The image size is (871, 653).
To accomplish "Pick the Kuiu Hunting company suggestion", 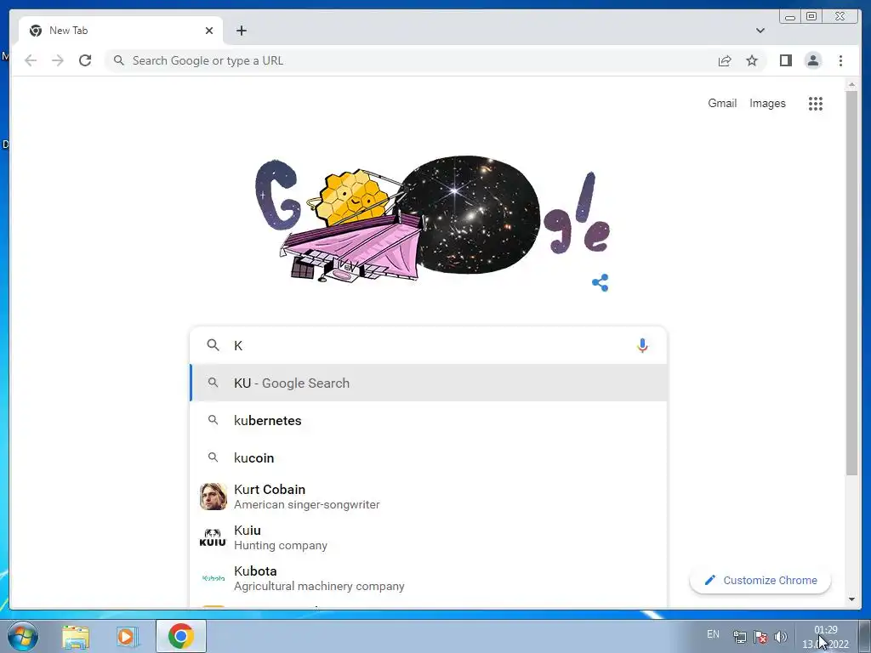I will 429,537.
